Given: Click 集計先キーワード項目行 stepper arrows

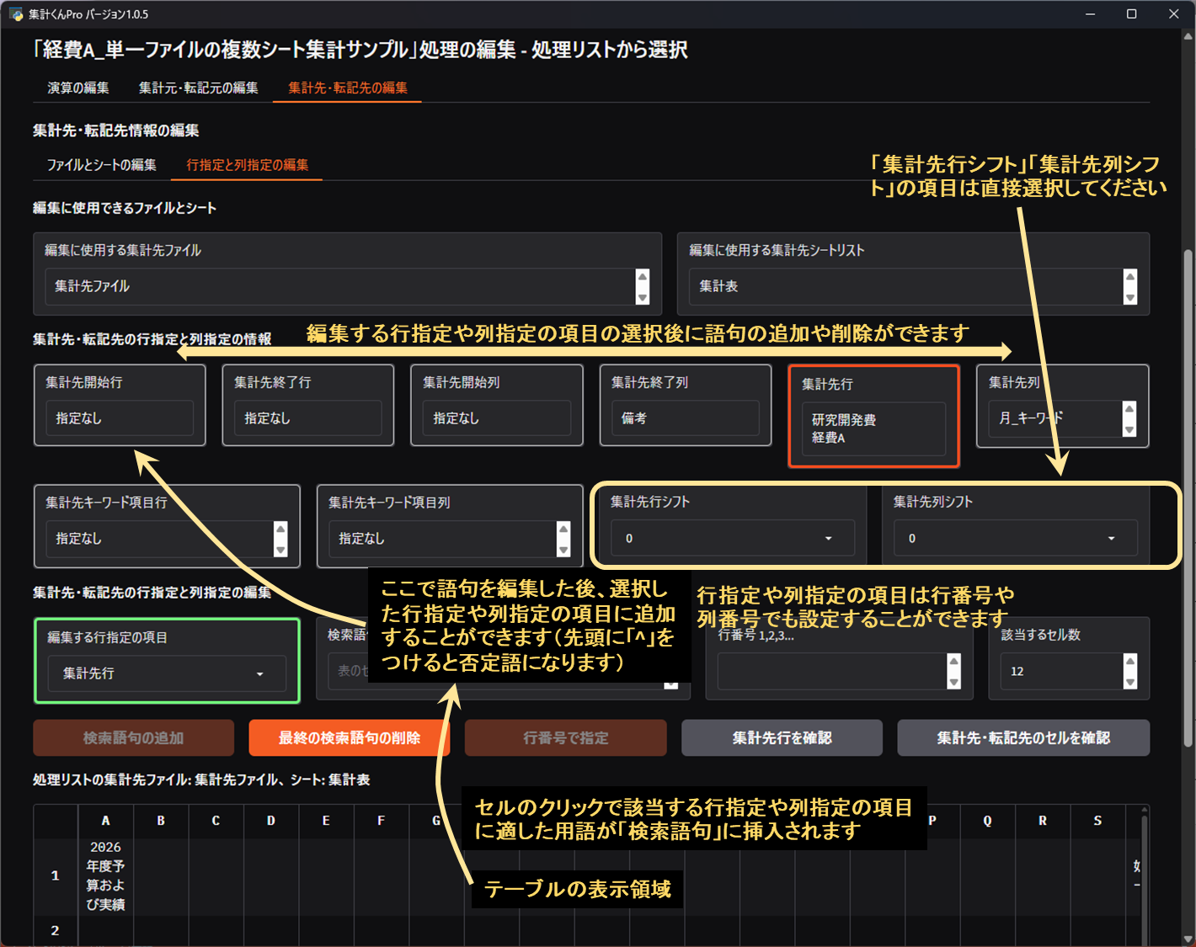Looking at the screenshot, I should (280, 539).
